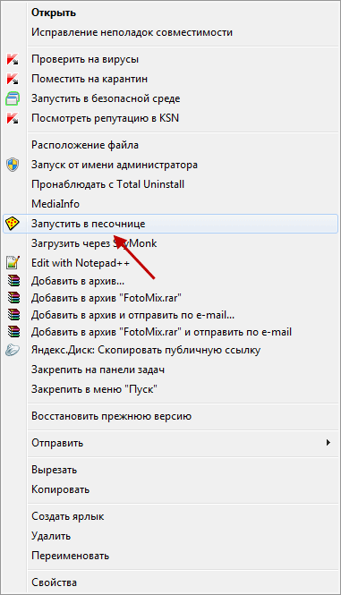Screen dimensions: 341x595
Task: Open Расположение файла
Action: [85, 145]
